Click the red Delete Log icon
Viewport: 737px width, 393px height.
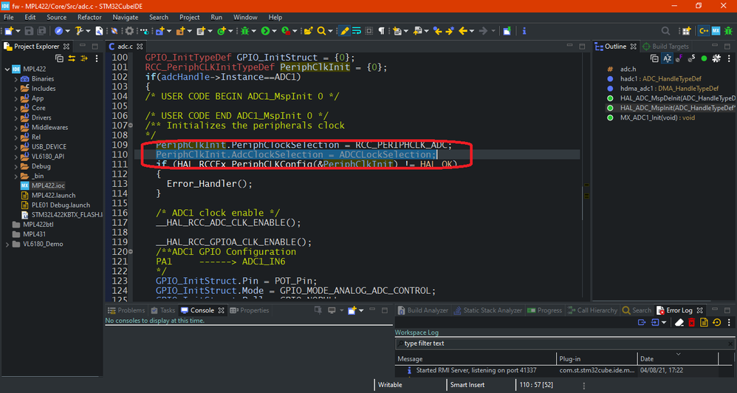click(x=691, y=323)
